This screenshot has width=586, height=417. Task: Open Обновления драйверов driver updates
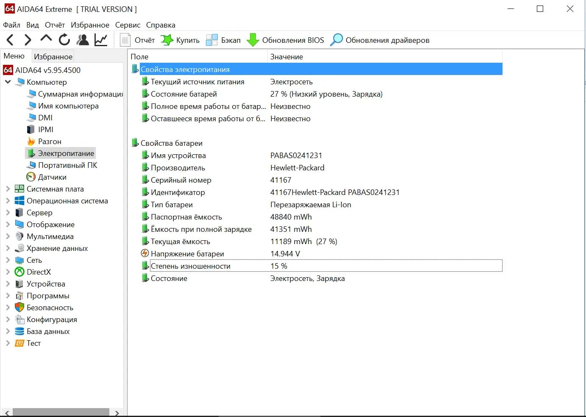point(380,40)
